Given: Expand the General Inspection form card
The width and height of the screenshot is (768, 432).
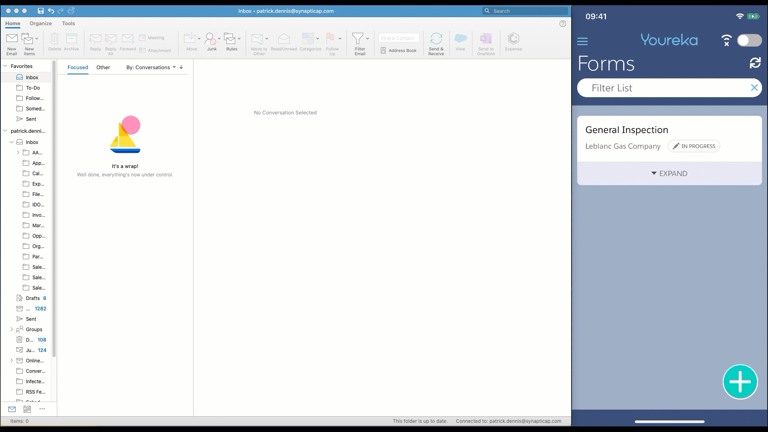Looking at the screenshot, I should (669, 173).
